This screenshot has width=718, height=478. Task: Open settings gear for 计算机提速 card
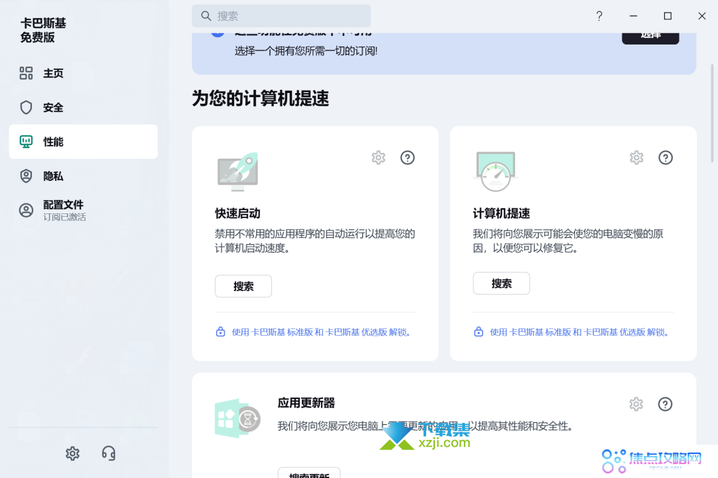pyautogui.click(x=636, y=158)
